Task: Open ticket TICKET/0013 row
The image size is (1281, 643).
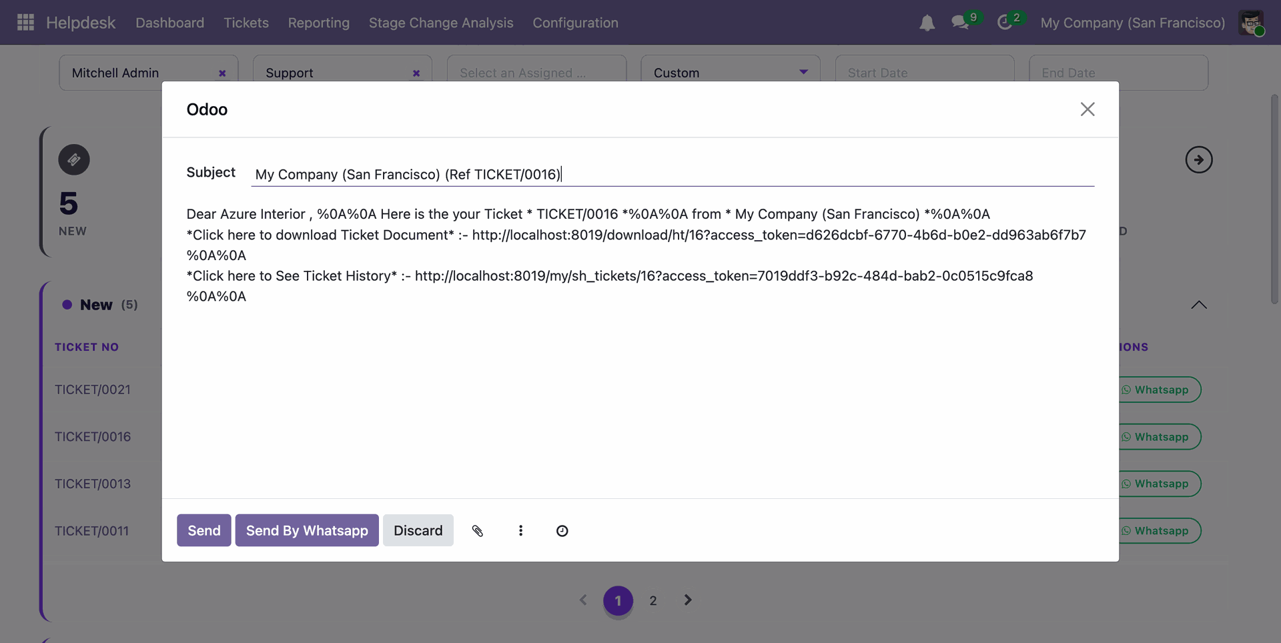Action: click(x=93, y=484)
